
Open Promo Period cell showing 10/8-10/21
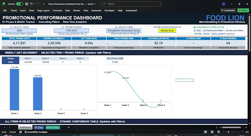[x=71, y=30]
